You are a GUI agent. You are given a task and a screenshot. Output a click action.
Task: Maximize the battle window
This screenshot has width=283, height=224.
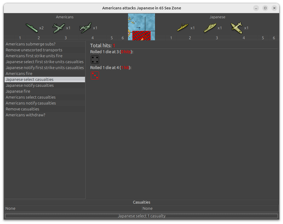pos(265,8)
